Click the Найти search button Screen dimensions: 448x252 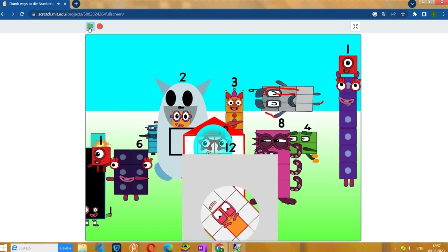(65, 248)
